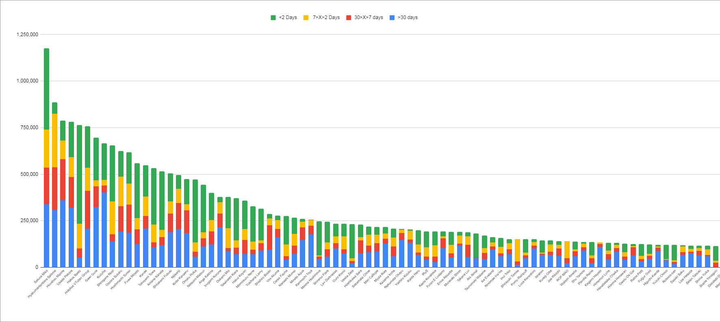Click the yellow 7>X>2 Days legend swatch
Viewport: 720px width, 322px height.
306,17
